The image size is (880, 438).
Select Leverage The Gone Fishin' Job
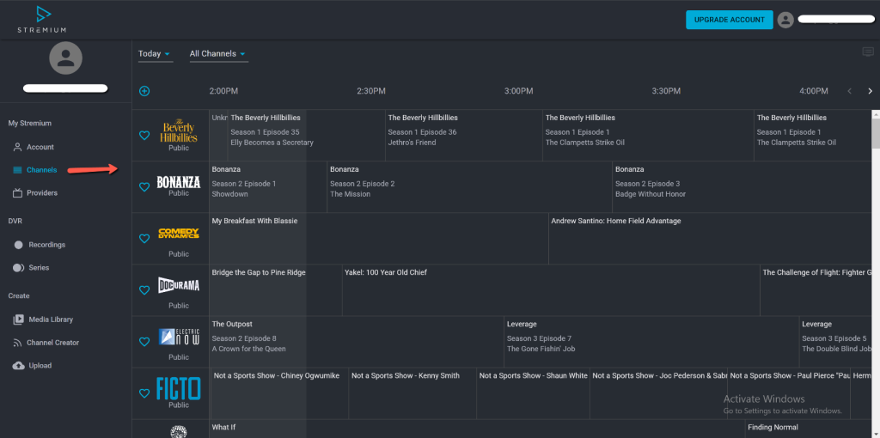(x=651, y=342)
